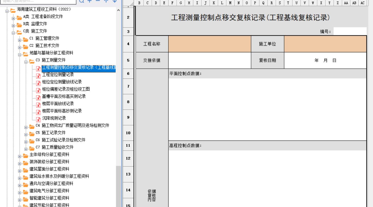Click the 编号 blank entry field

pyautogui.click(x=350, y=31)
